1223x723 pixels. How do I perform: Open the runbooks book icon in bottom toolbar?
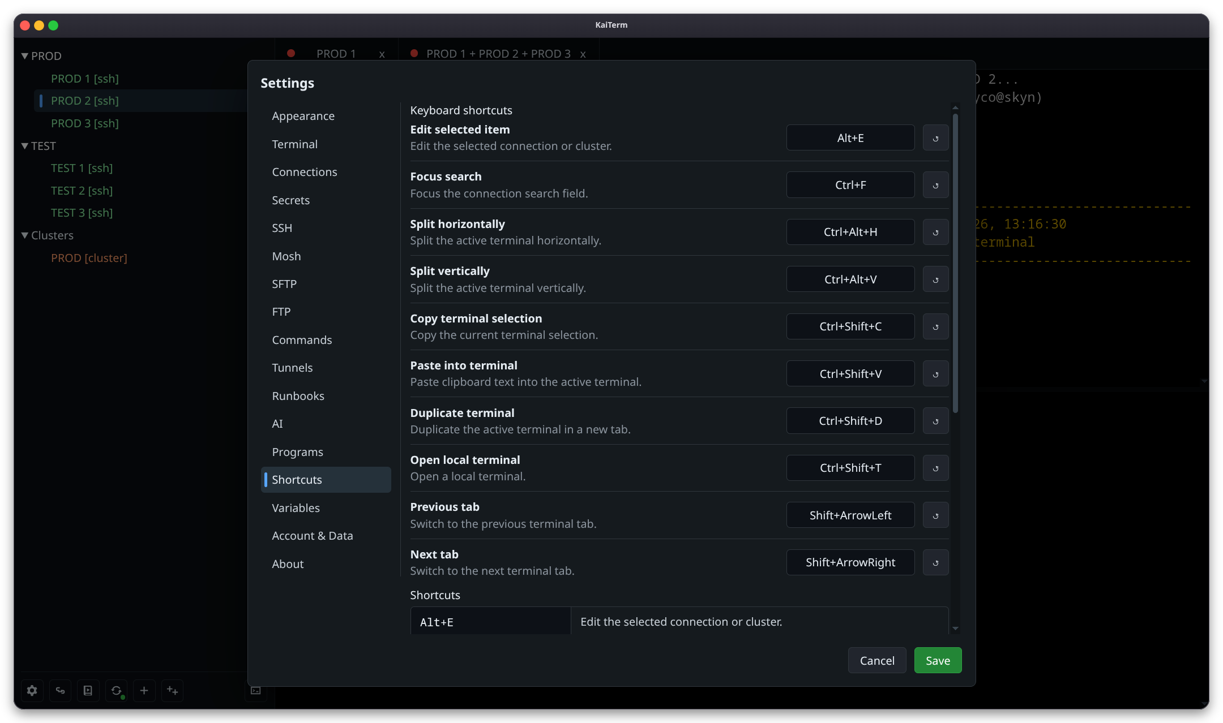88,690
